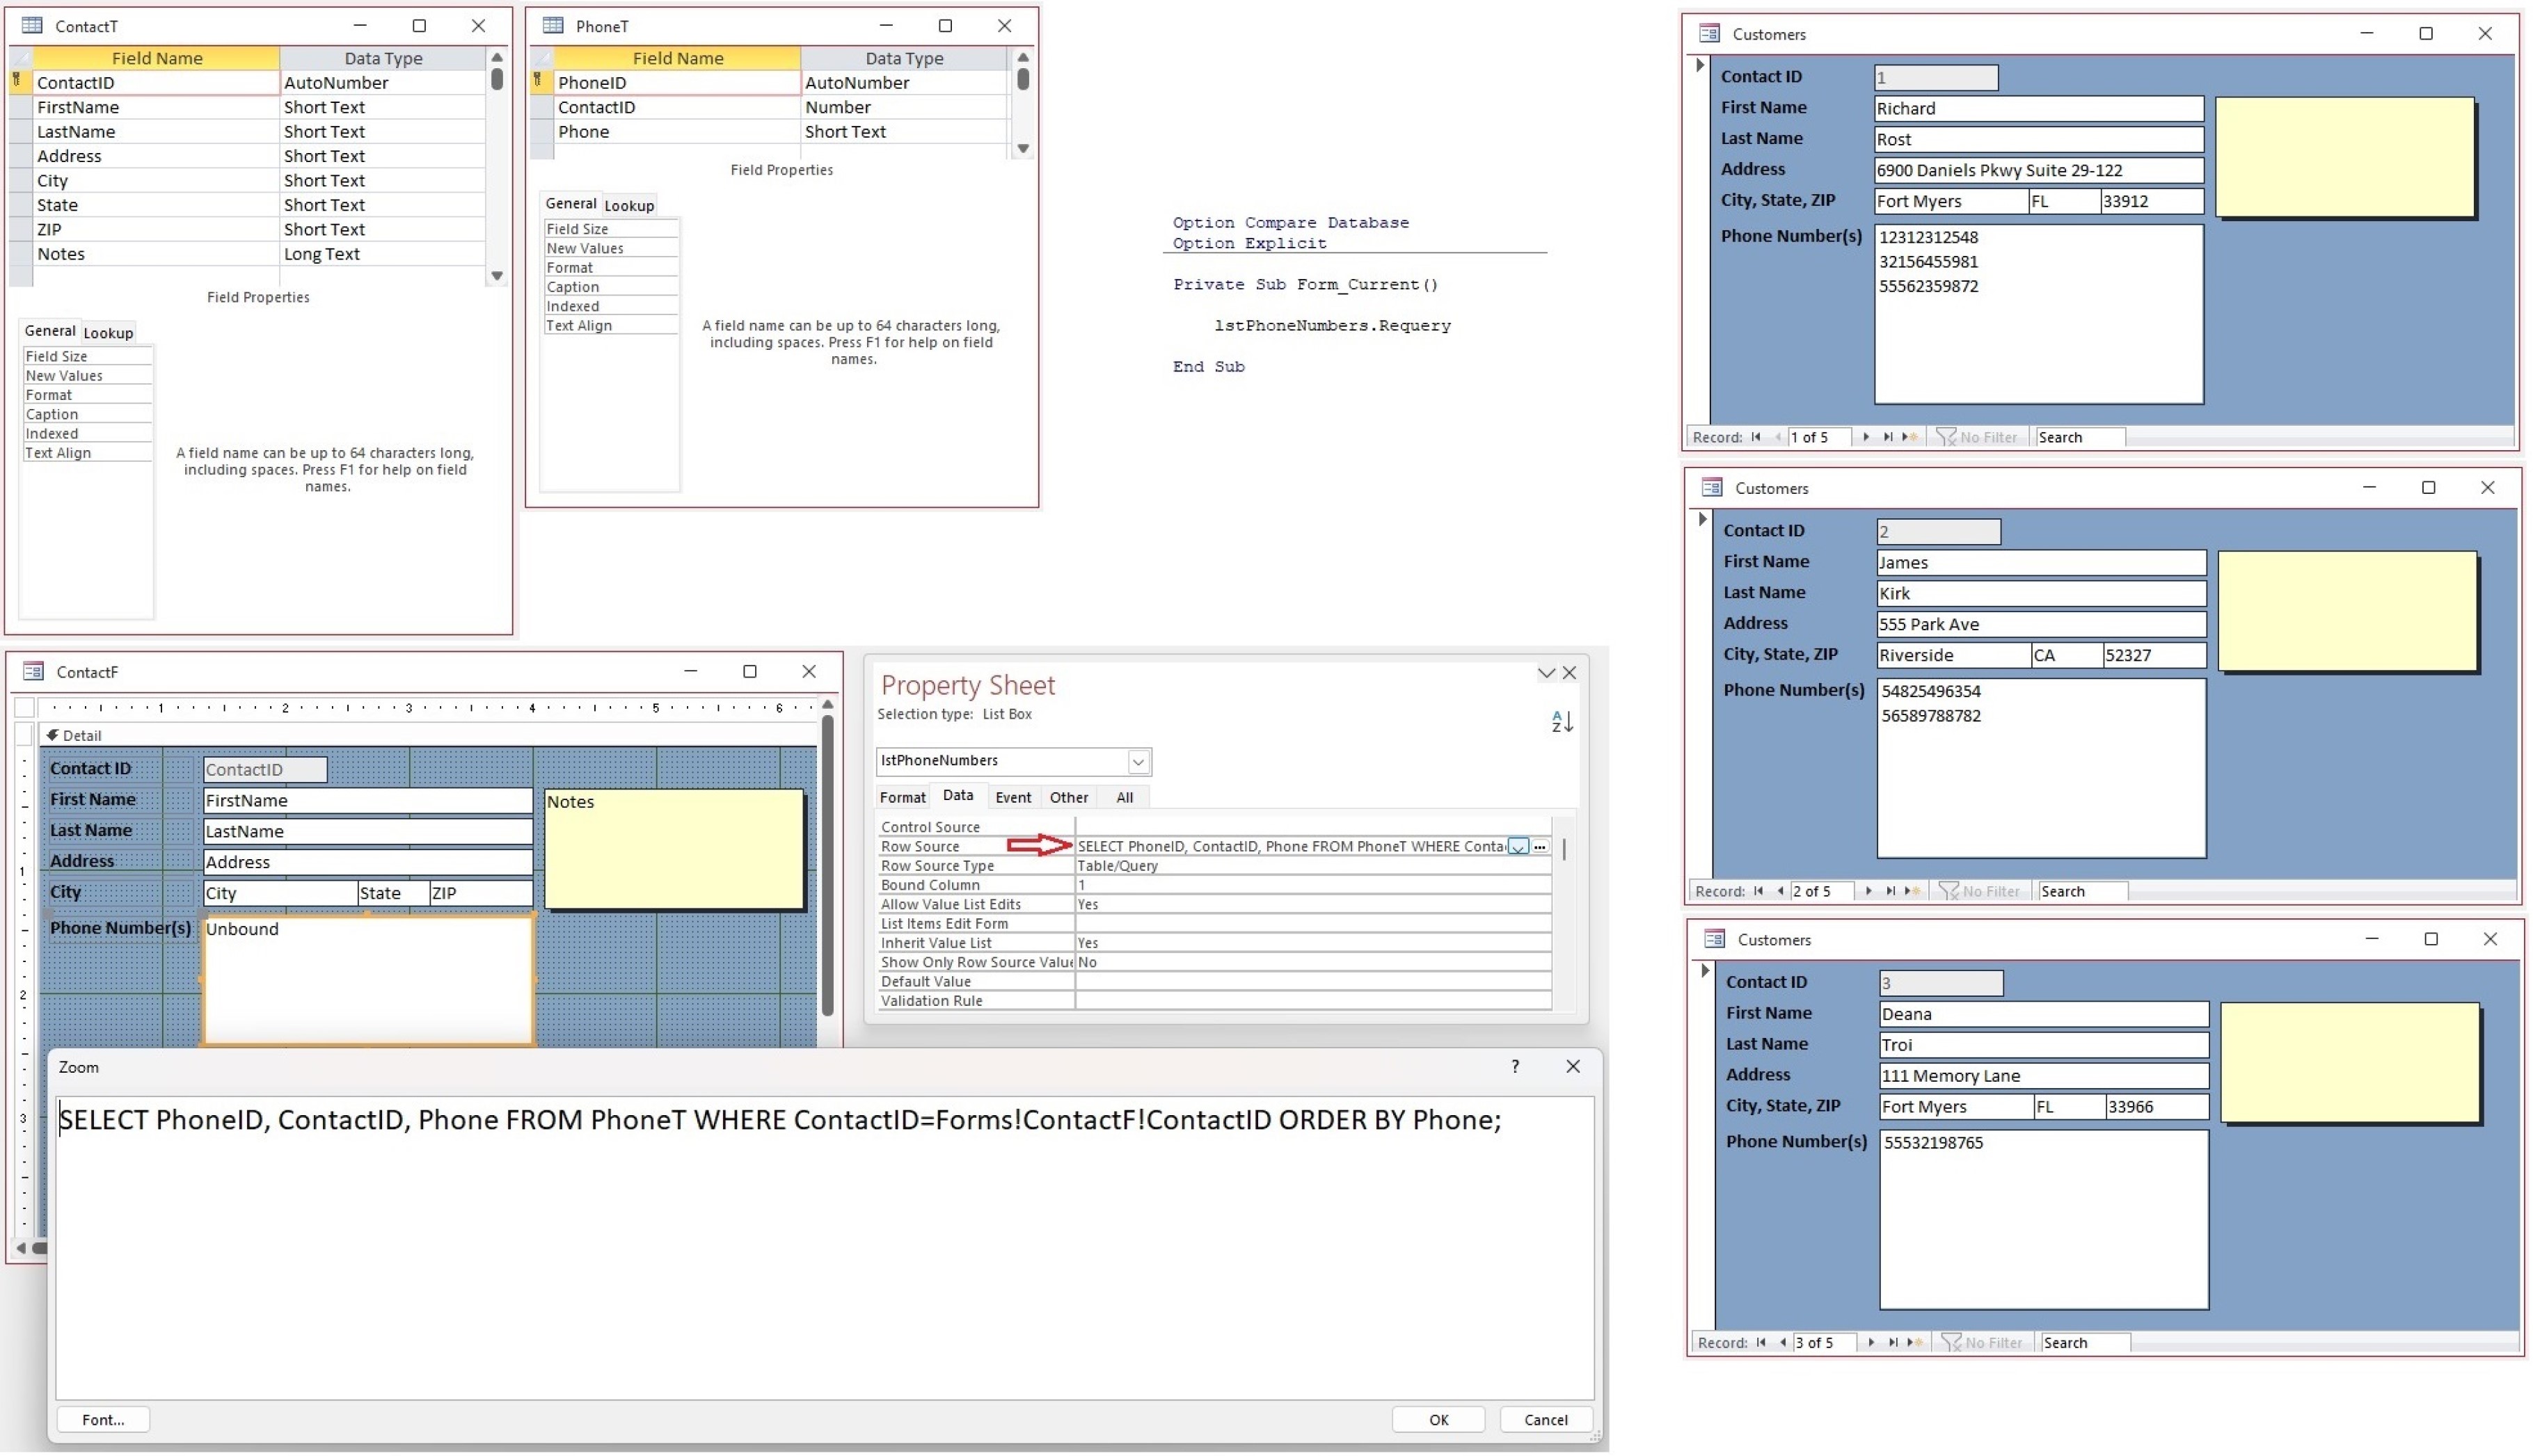This screenshot has height=1456, width=2533.
Task: Click ContactT field list scrollbar down arrow
Action: (x=497, y=275)
